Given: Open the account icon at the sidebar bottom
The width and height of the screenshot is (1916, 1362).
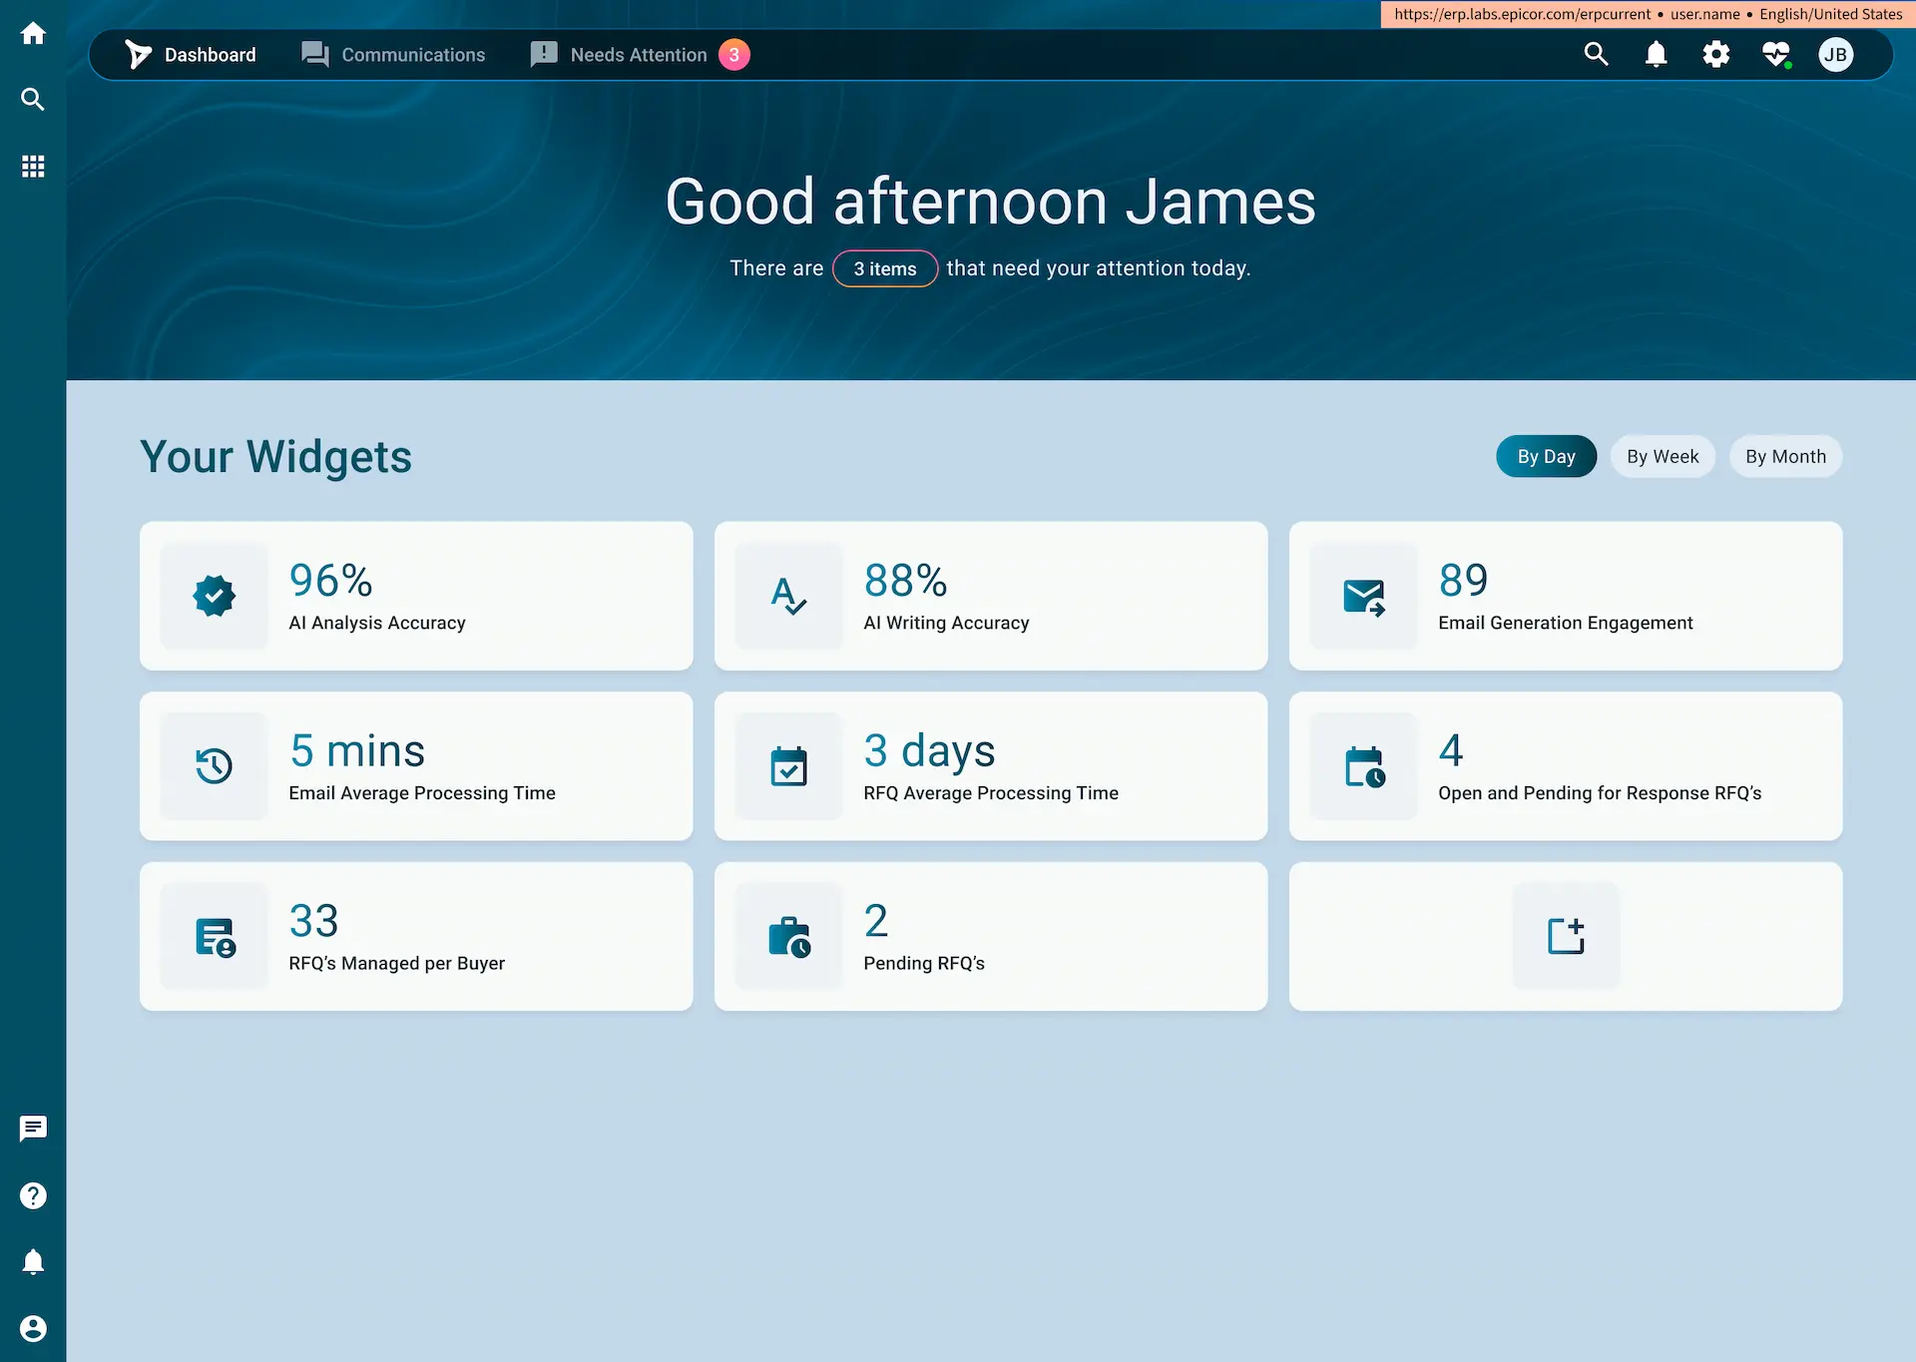Looking at the screenshot, I should 33,1328.
